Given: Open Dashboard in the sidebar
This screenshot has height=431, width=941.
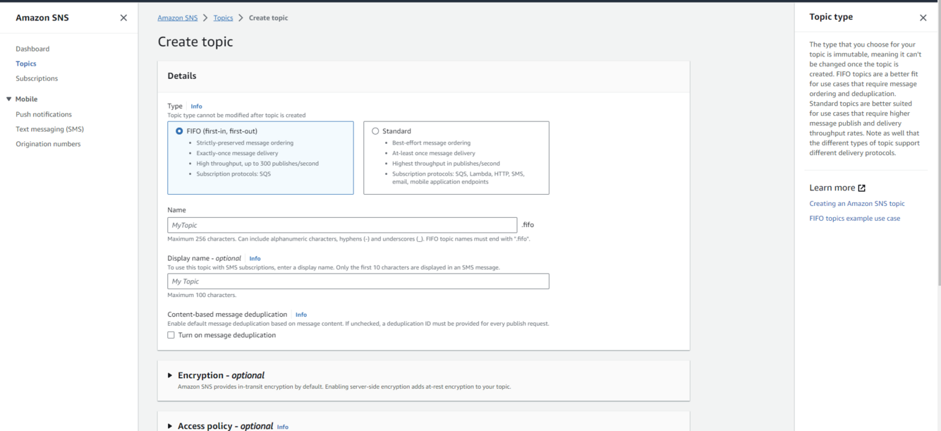Looking at the screenshot, I should 32,49.
